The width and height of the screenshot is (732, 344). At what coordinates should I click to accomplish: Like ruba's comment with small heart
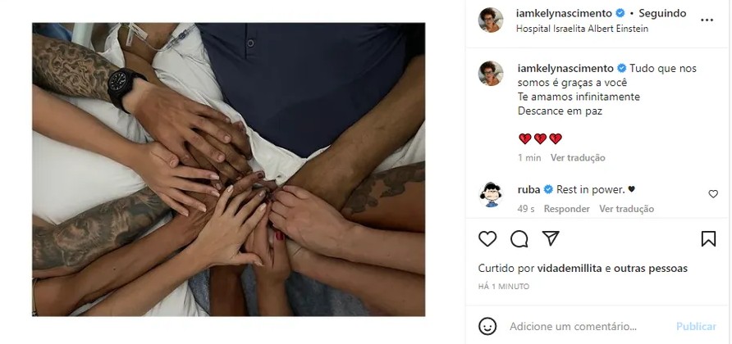pos(713,194)
